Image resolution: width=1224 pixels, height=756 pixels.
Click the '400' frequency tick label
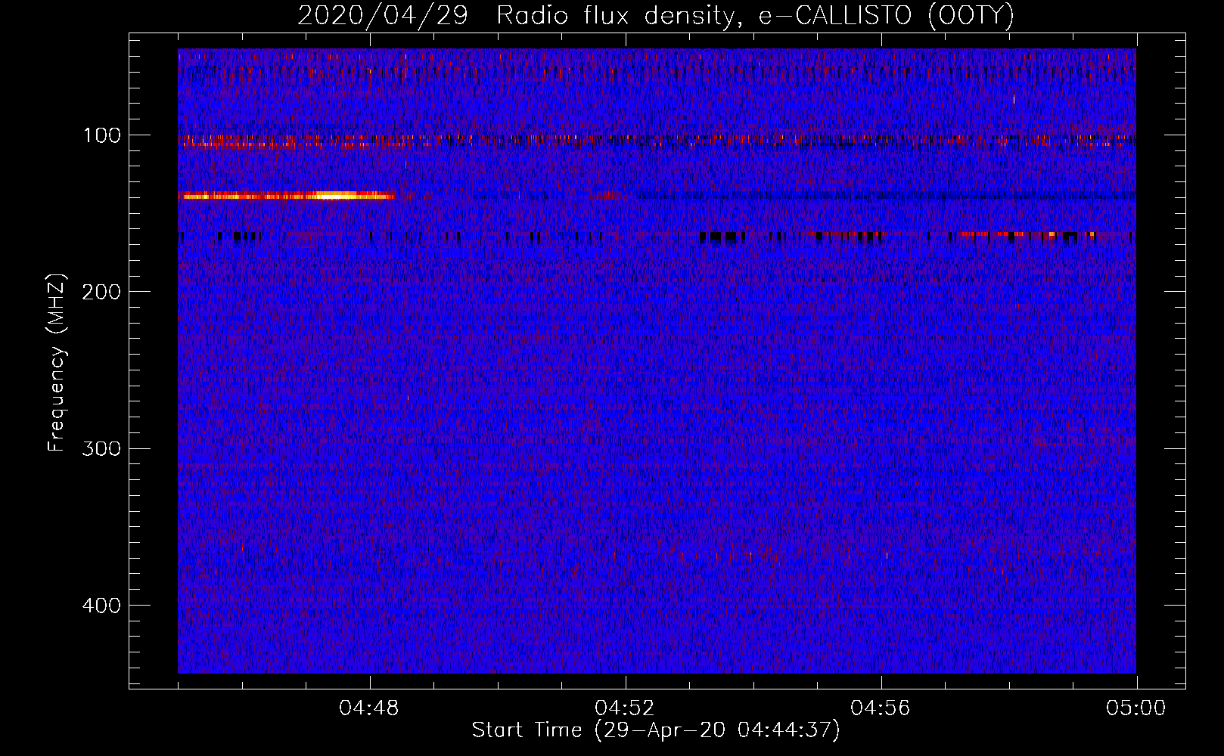coord(101,606)
